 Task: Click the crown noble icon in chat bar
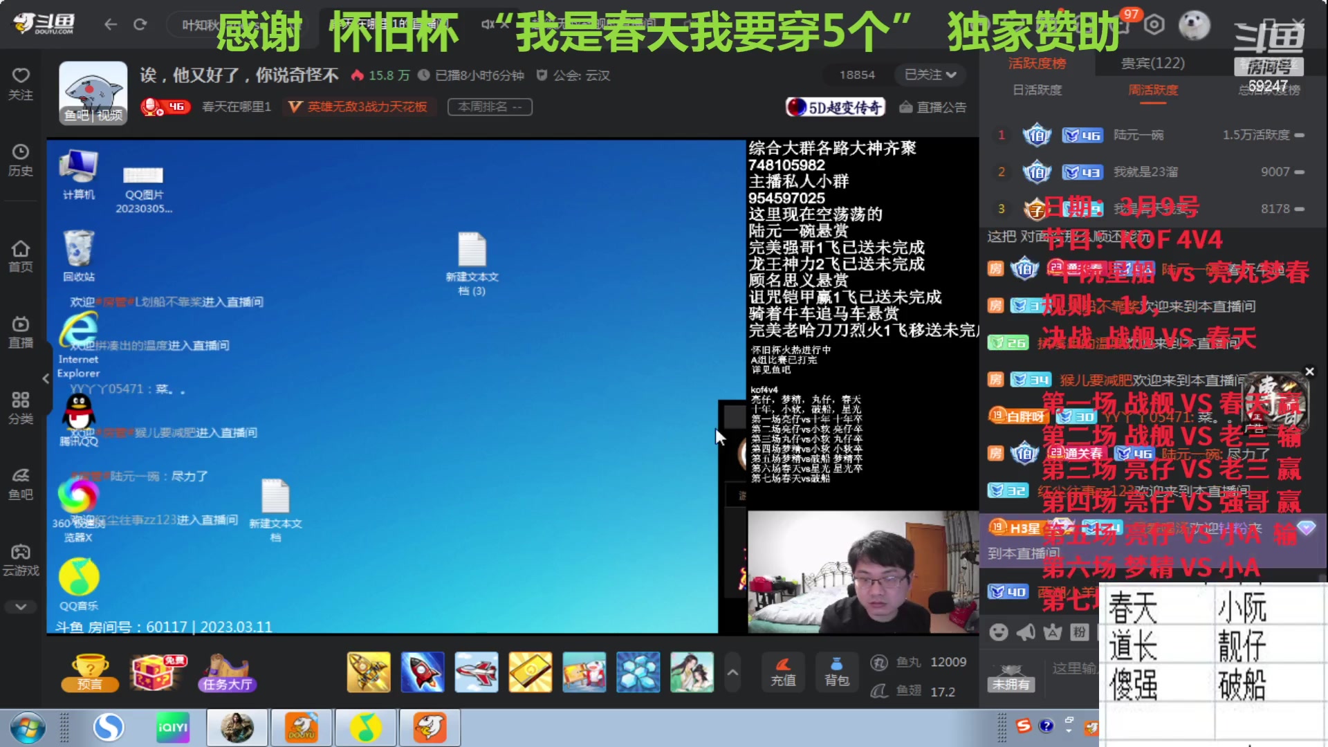tap(1053, 631)
